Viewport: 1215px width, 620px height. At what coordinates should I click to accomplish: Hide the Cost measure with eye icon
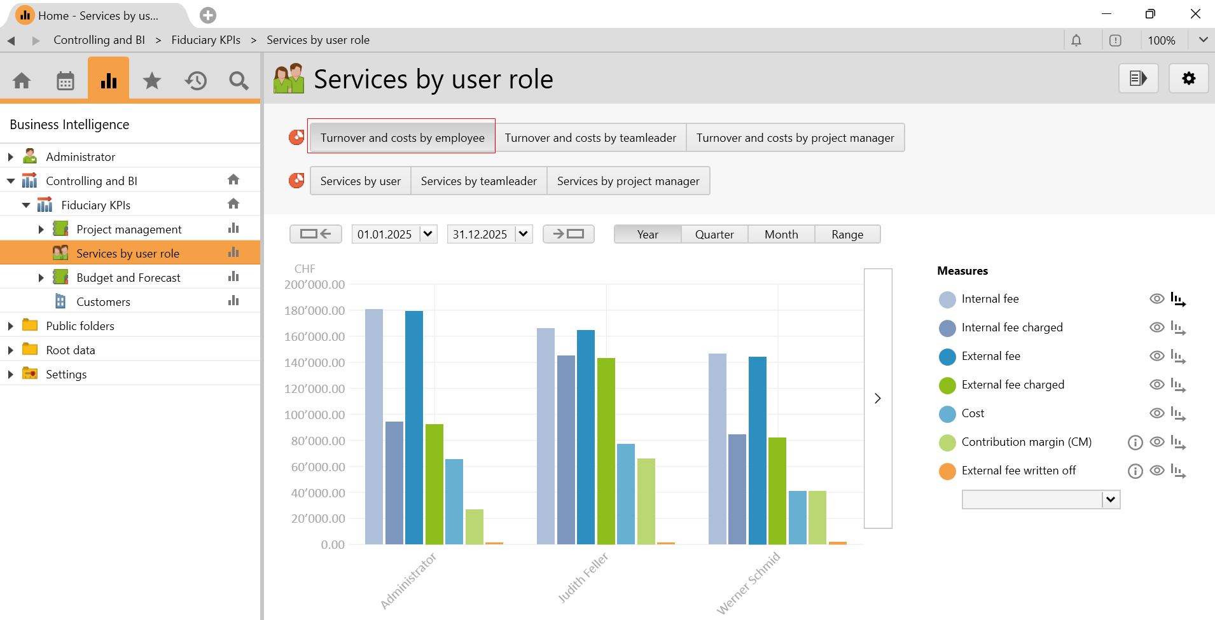(1157, 413)
